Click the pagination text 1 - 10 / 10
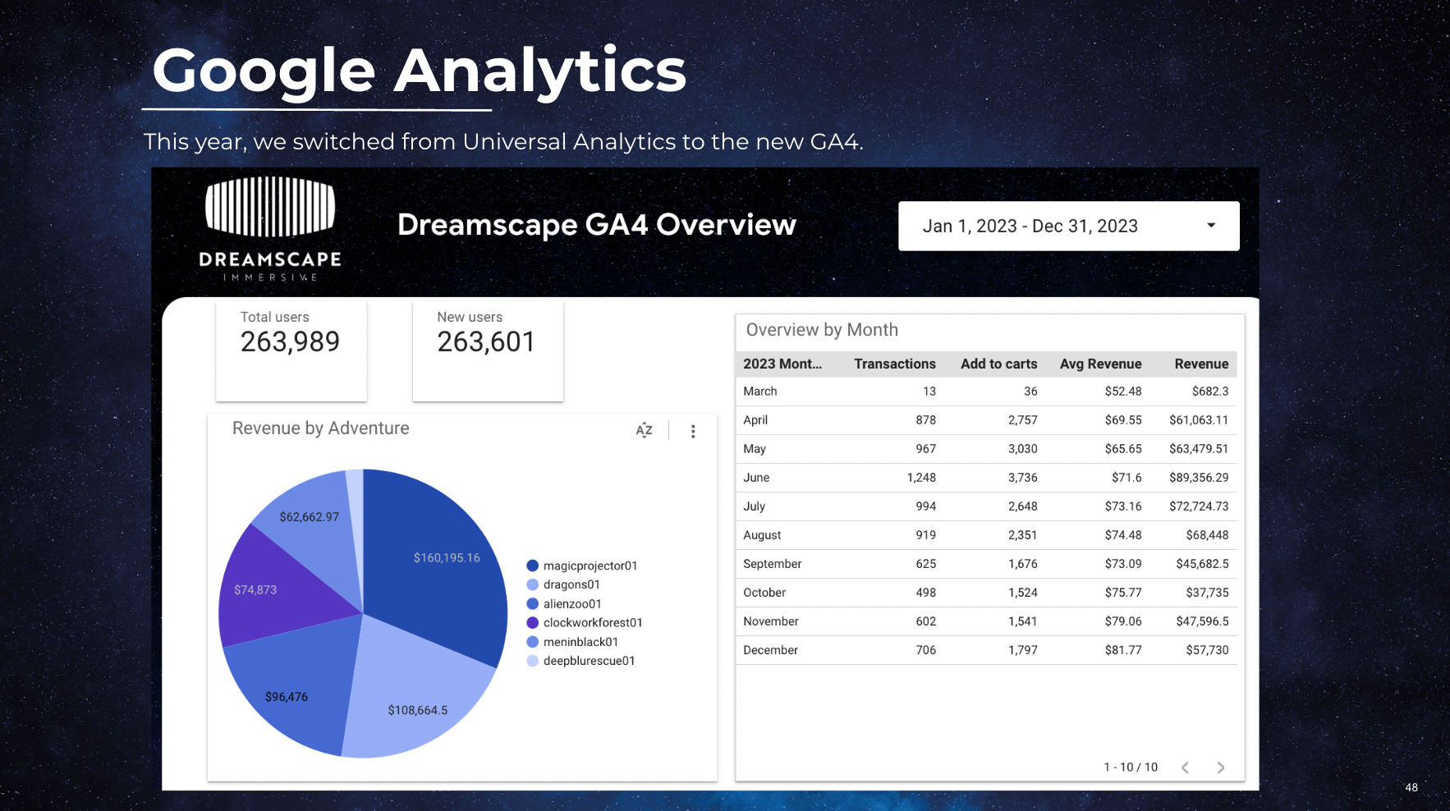The width and height of the screenshot is (1450, 811). coord(1131,767)
